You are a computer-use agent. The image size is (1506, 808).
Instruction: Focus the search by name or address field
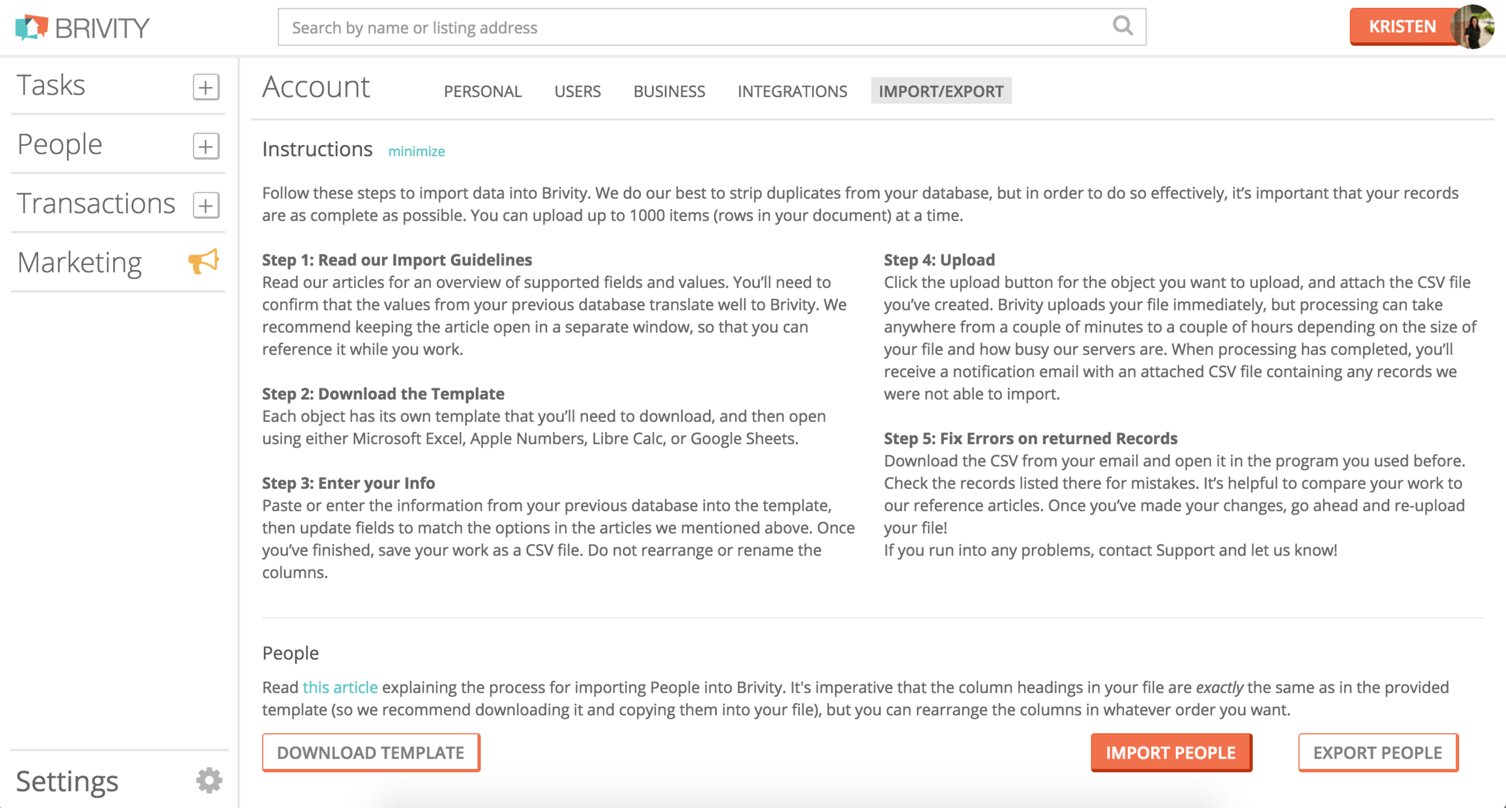pyautogui.click(x=711, y=27)
